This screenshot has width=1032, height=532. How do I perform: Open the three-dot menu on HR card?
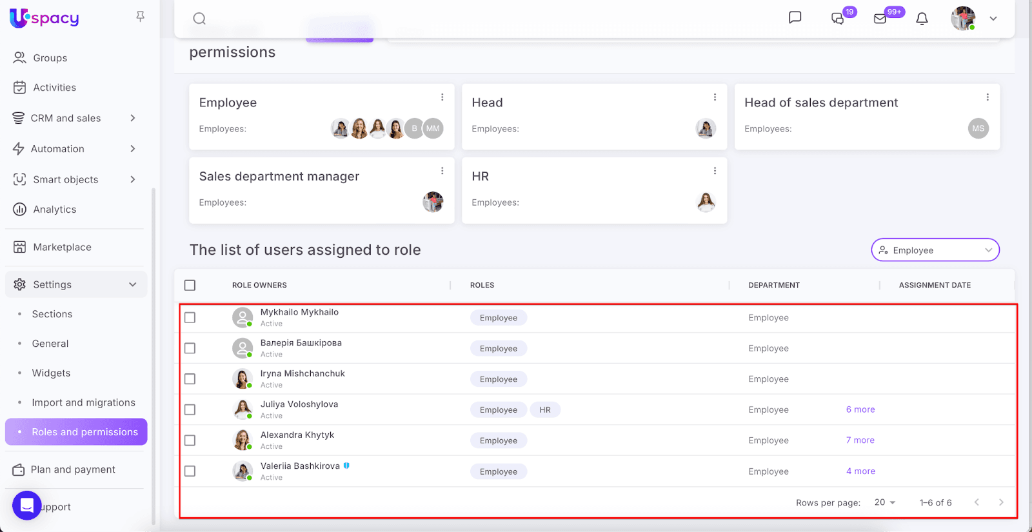pos(715,171)
